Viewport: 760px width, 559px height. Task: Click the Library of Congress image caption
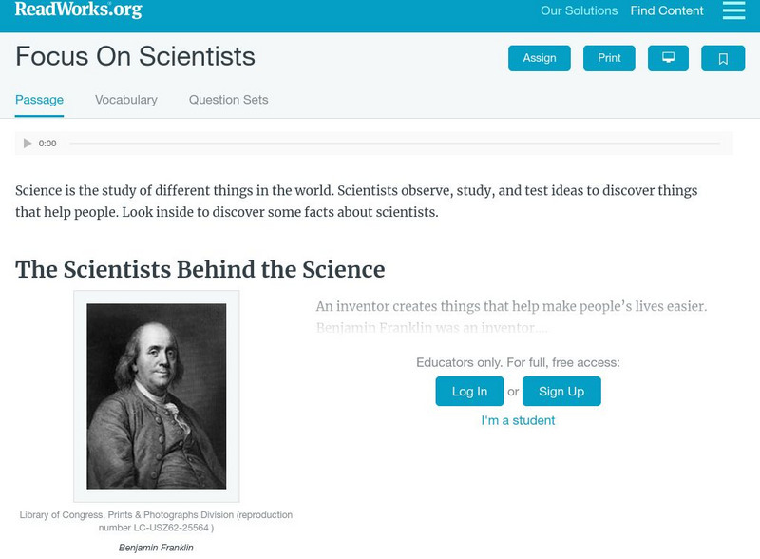click(156, 521)
